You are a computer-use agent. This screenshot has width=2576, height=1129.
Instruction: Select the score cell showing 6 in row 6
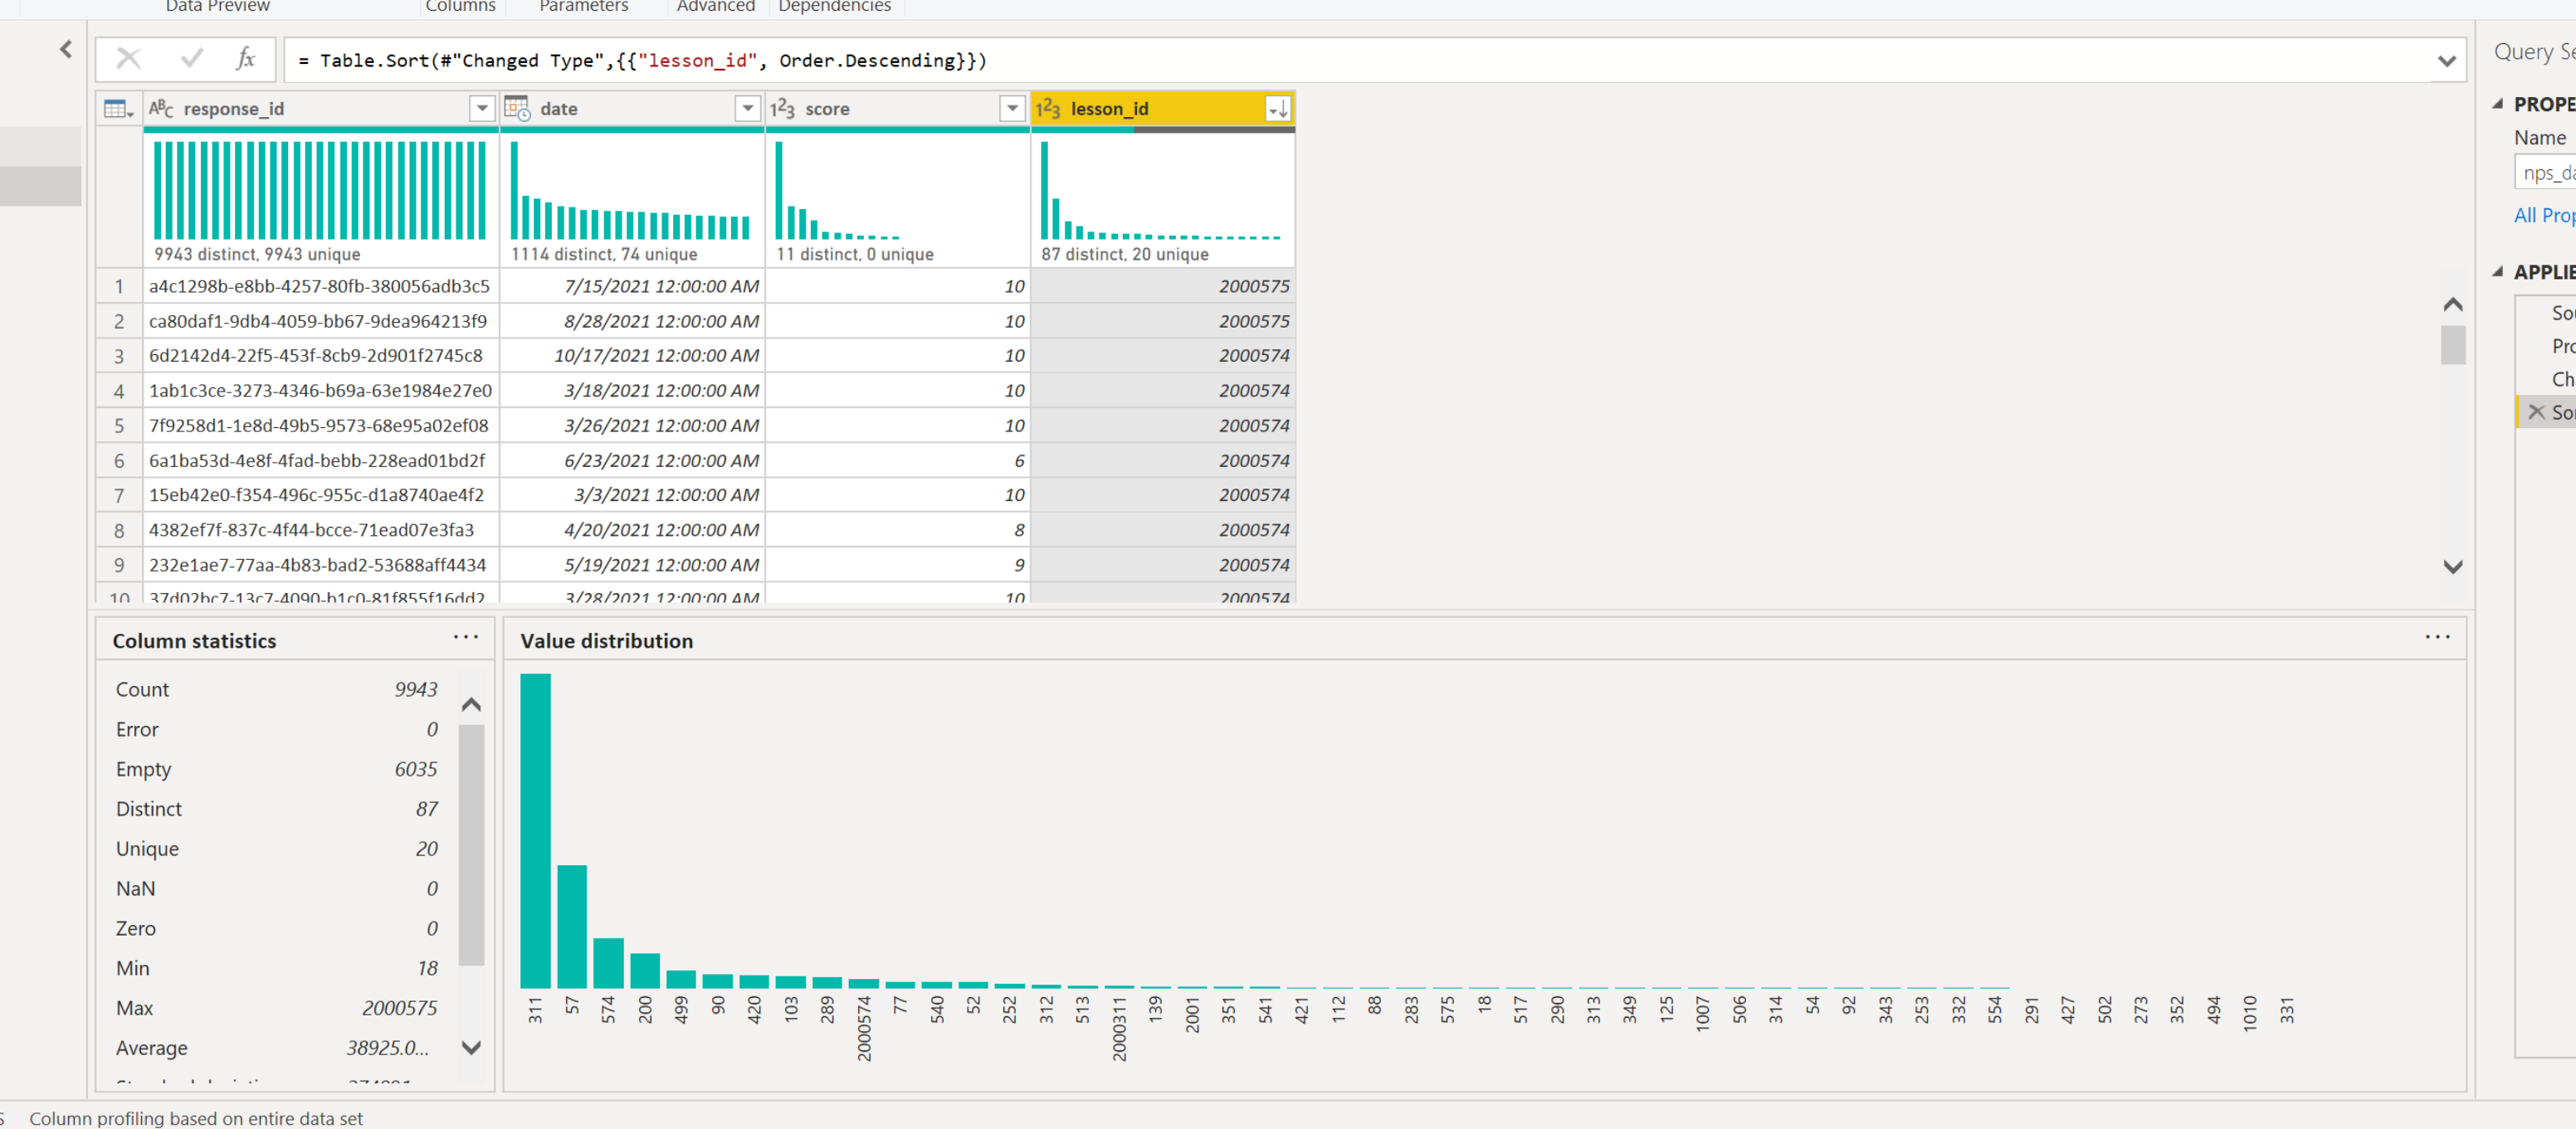click(897, 460)
